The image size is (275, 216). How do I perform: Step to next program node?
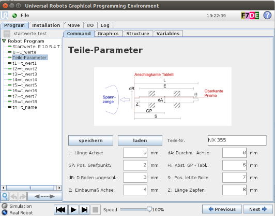click(x=84, y=210)
